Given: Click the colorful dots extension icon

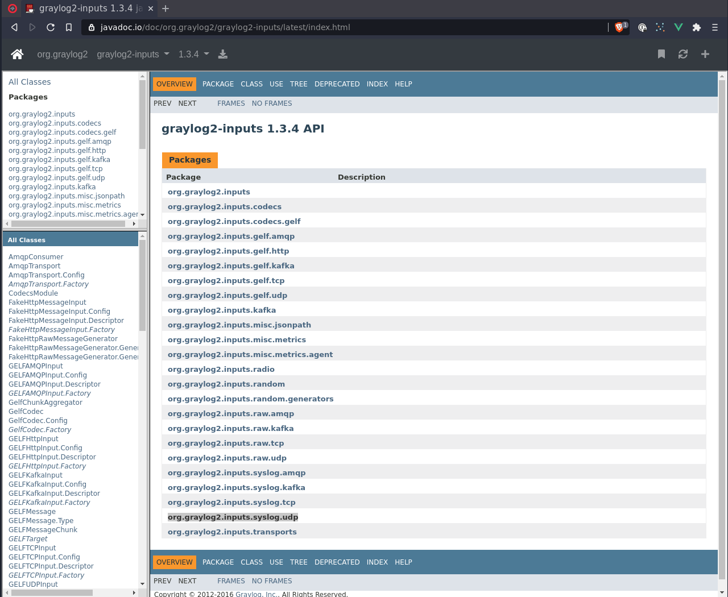Looking at the screenshot, I should click(x=660, y=27).
